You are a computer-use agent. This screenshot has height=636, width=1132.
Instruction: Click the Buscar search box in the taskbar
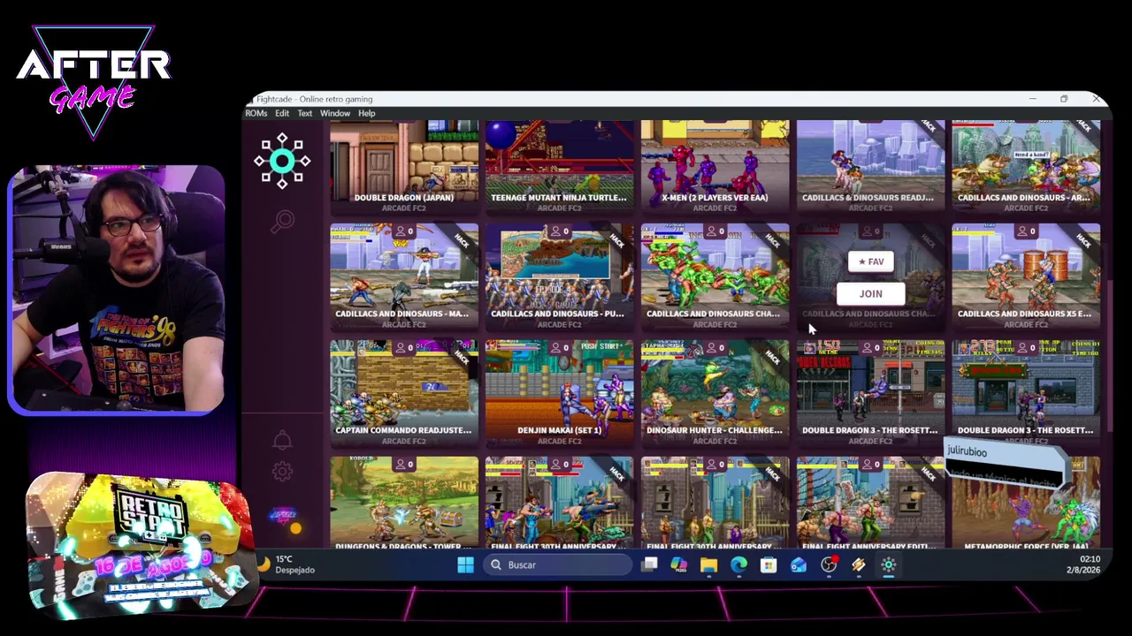point(559,565)
